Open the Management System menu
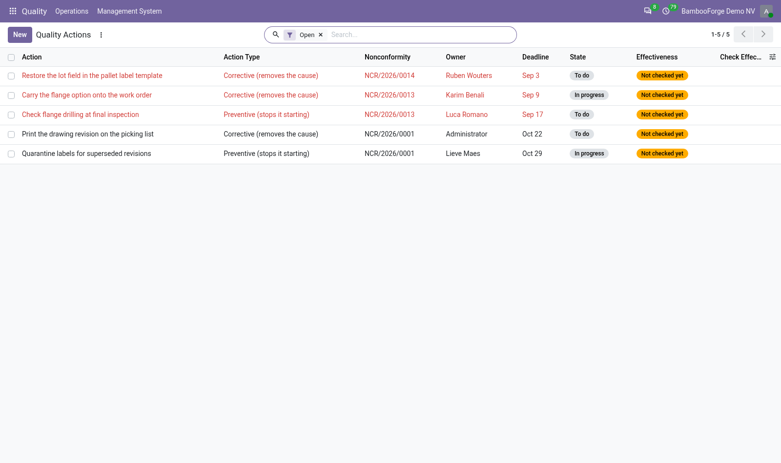The image size is (781, 463). (129, 11)
